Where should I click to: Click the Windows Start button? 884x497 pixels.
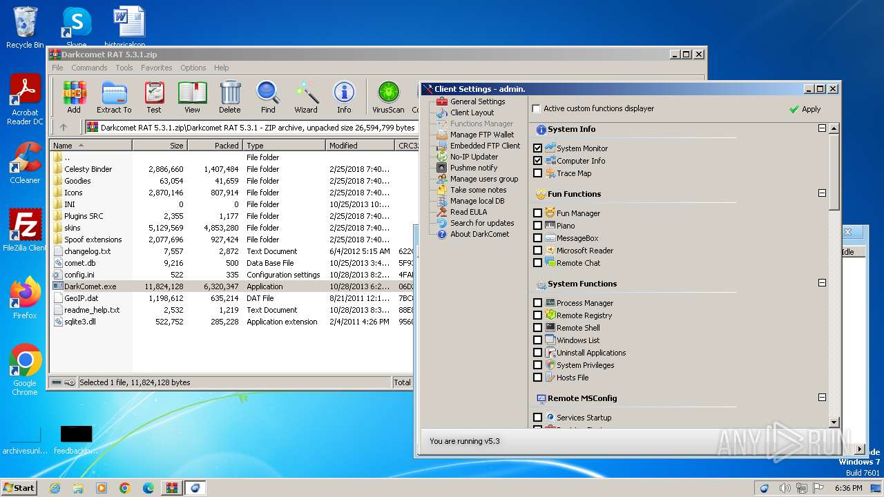pyautogui.click(x=19, y=487)
